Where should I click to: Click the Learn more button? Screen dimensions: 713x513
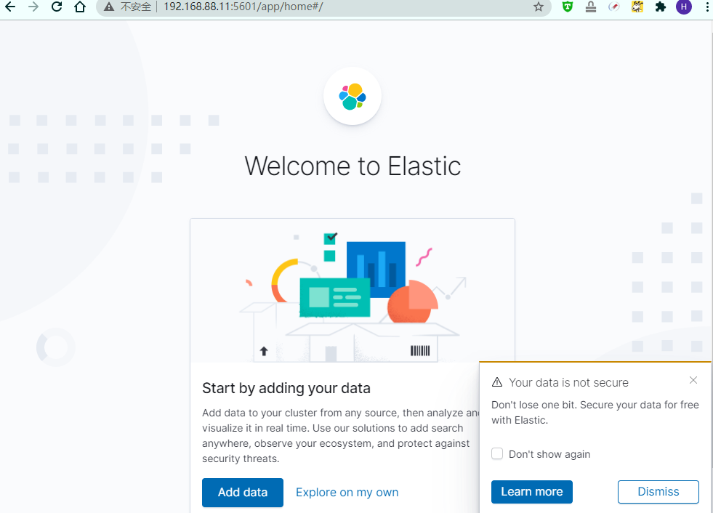pos(531,492)
